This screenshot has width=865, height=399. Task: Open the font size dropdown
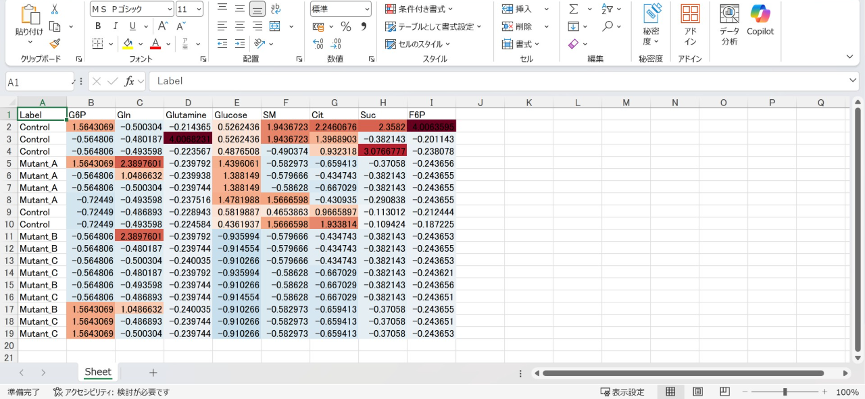click(188, 9)
